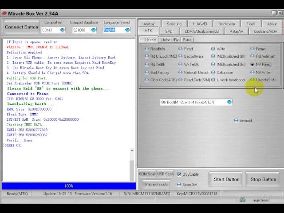Image resolution: width=284 pixels, height=213 pixels.
Task: Click the USB Scan button
Action: [165, 174]
